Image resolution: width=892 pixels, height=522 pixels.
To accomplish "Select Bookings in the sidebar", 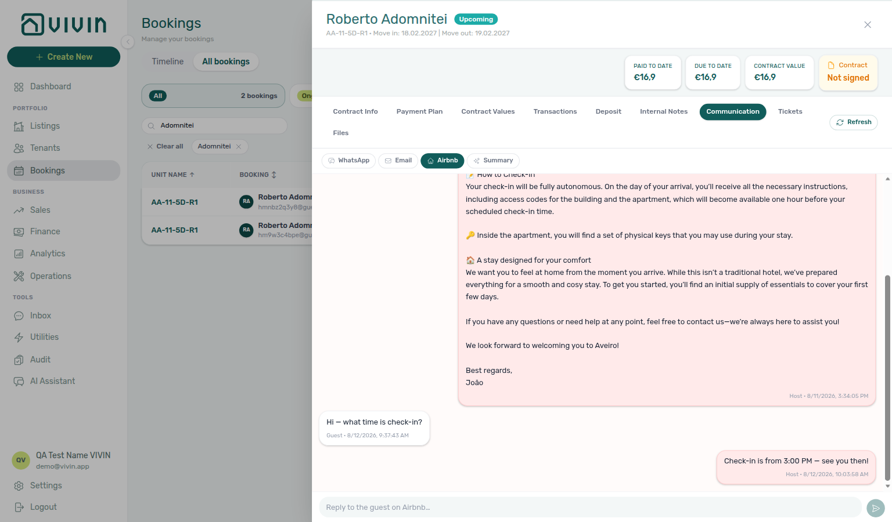I will 64,171.
